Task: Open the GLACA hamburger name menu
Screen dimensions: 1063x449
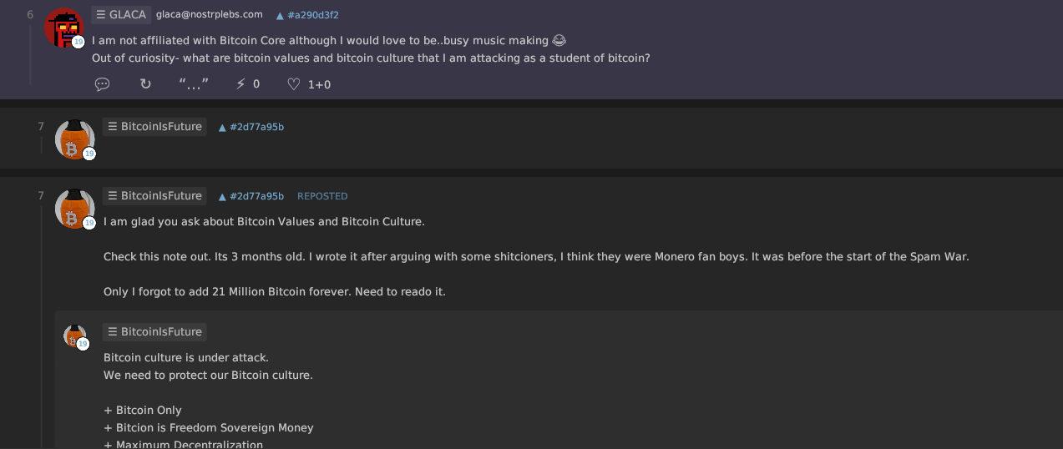Action: point(121,14)
